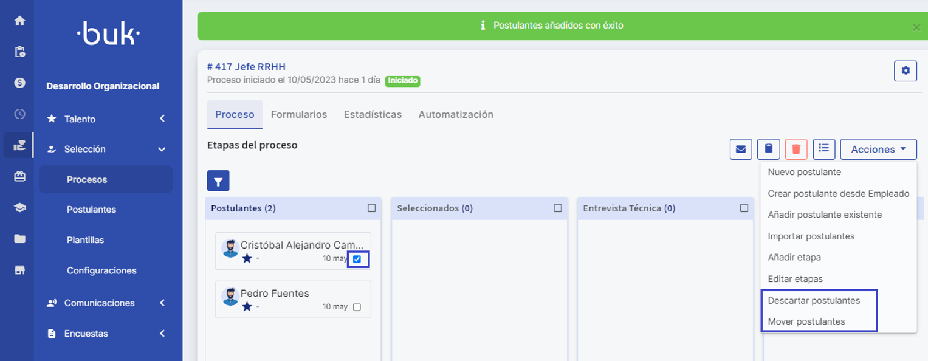Check the Pedro Fuentes applicant checkbox

click(357, 307)
